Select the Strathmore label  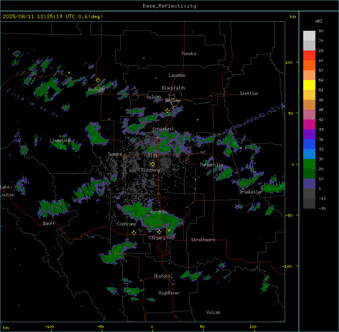pos(203,240)
